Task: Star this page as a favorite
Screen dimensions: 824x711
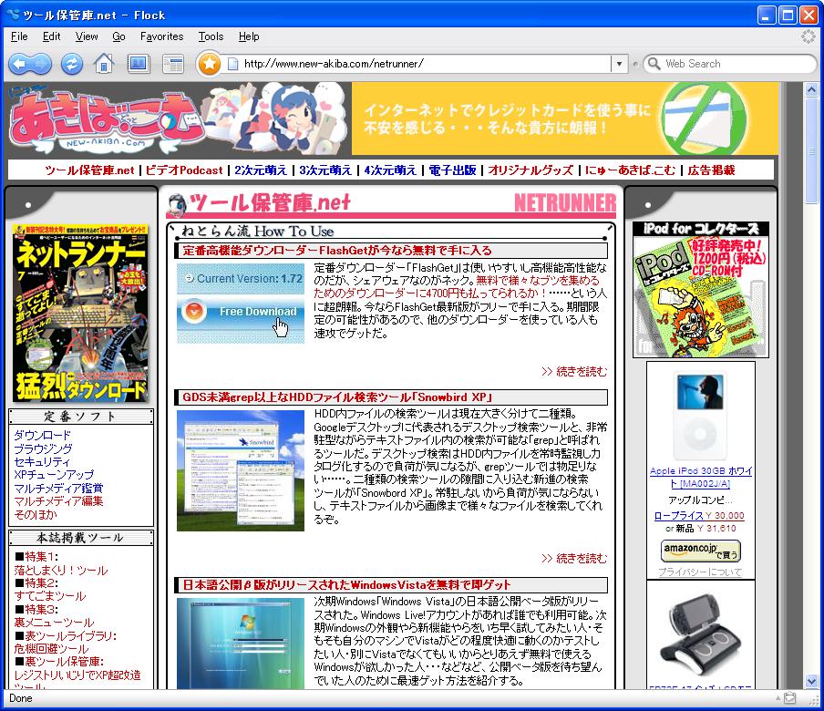Action: click(x=209, y=64)
